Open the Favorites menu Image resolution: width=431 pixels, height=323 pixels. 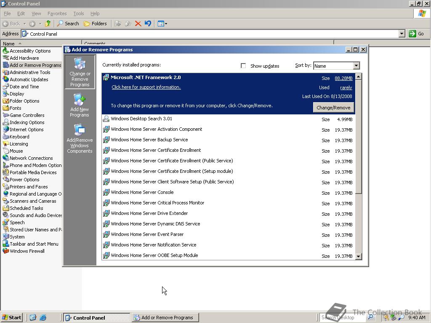click(x=57, y=13)
